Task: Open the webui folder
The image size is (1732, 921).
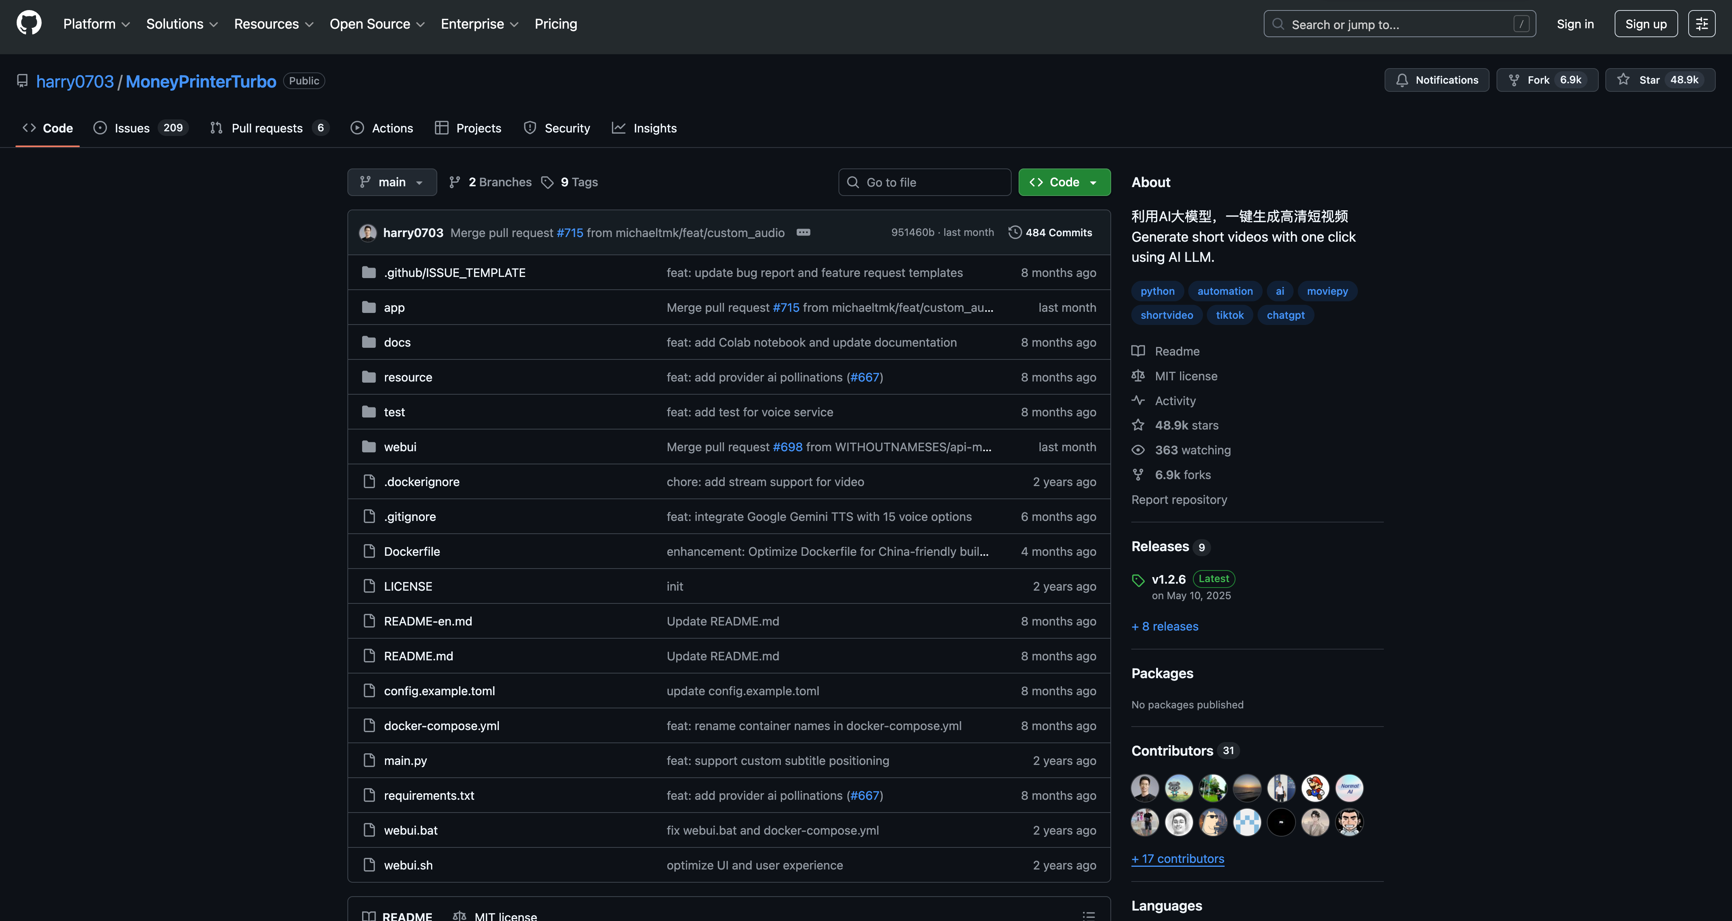Action: (x=400, y=447)
